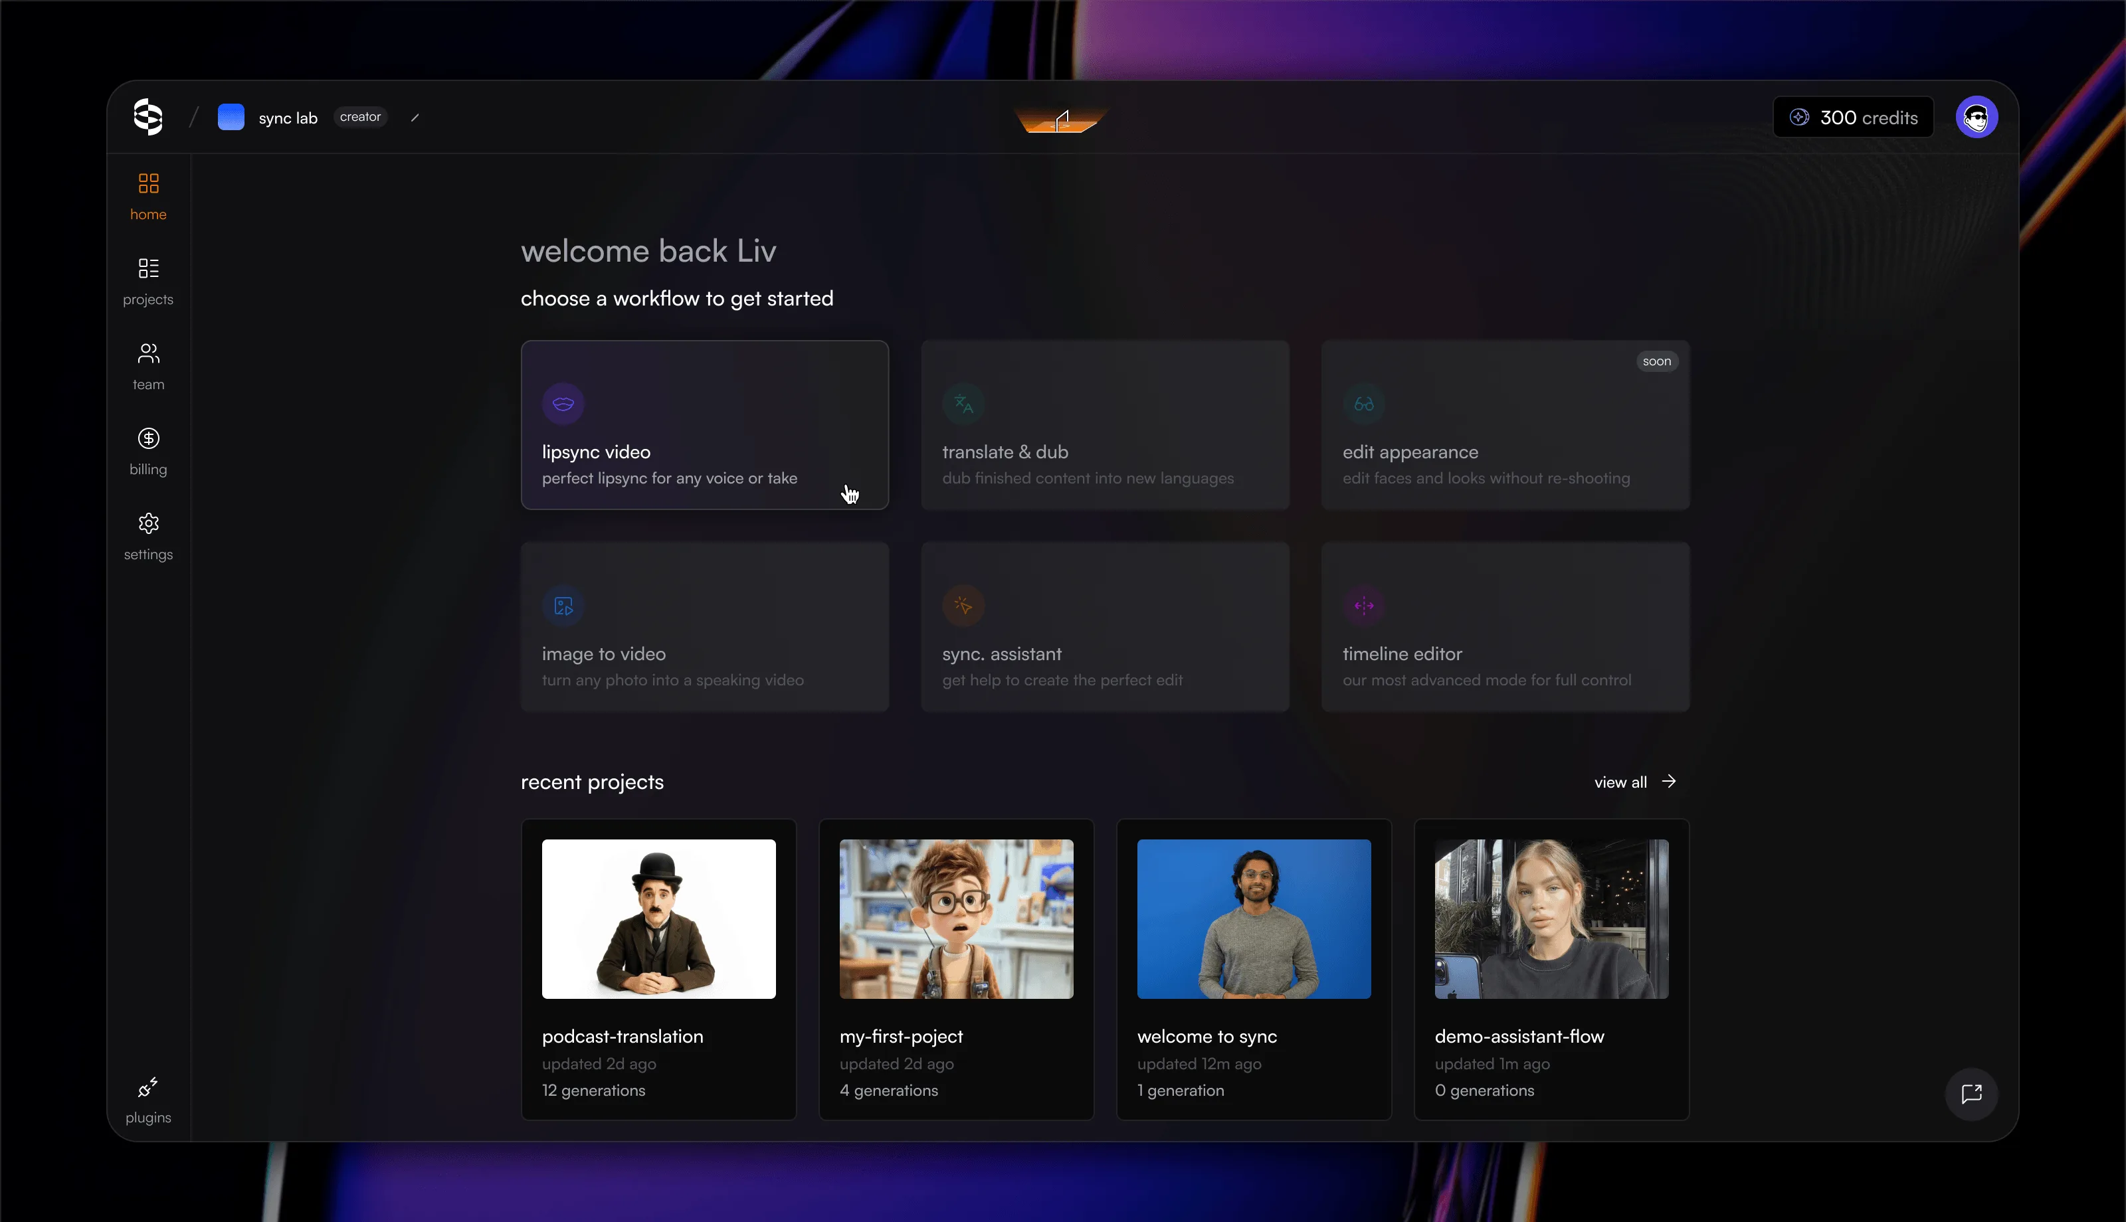Viewport: 2126px width, 1222px height.
Task: Open the user avatar profile menu
Action: [1977, 118]
